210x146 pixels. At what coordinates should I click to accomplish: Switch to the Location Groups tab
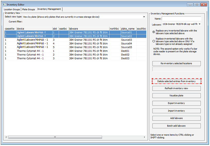pyautogui.click(x=12, y=10)
